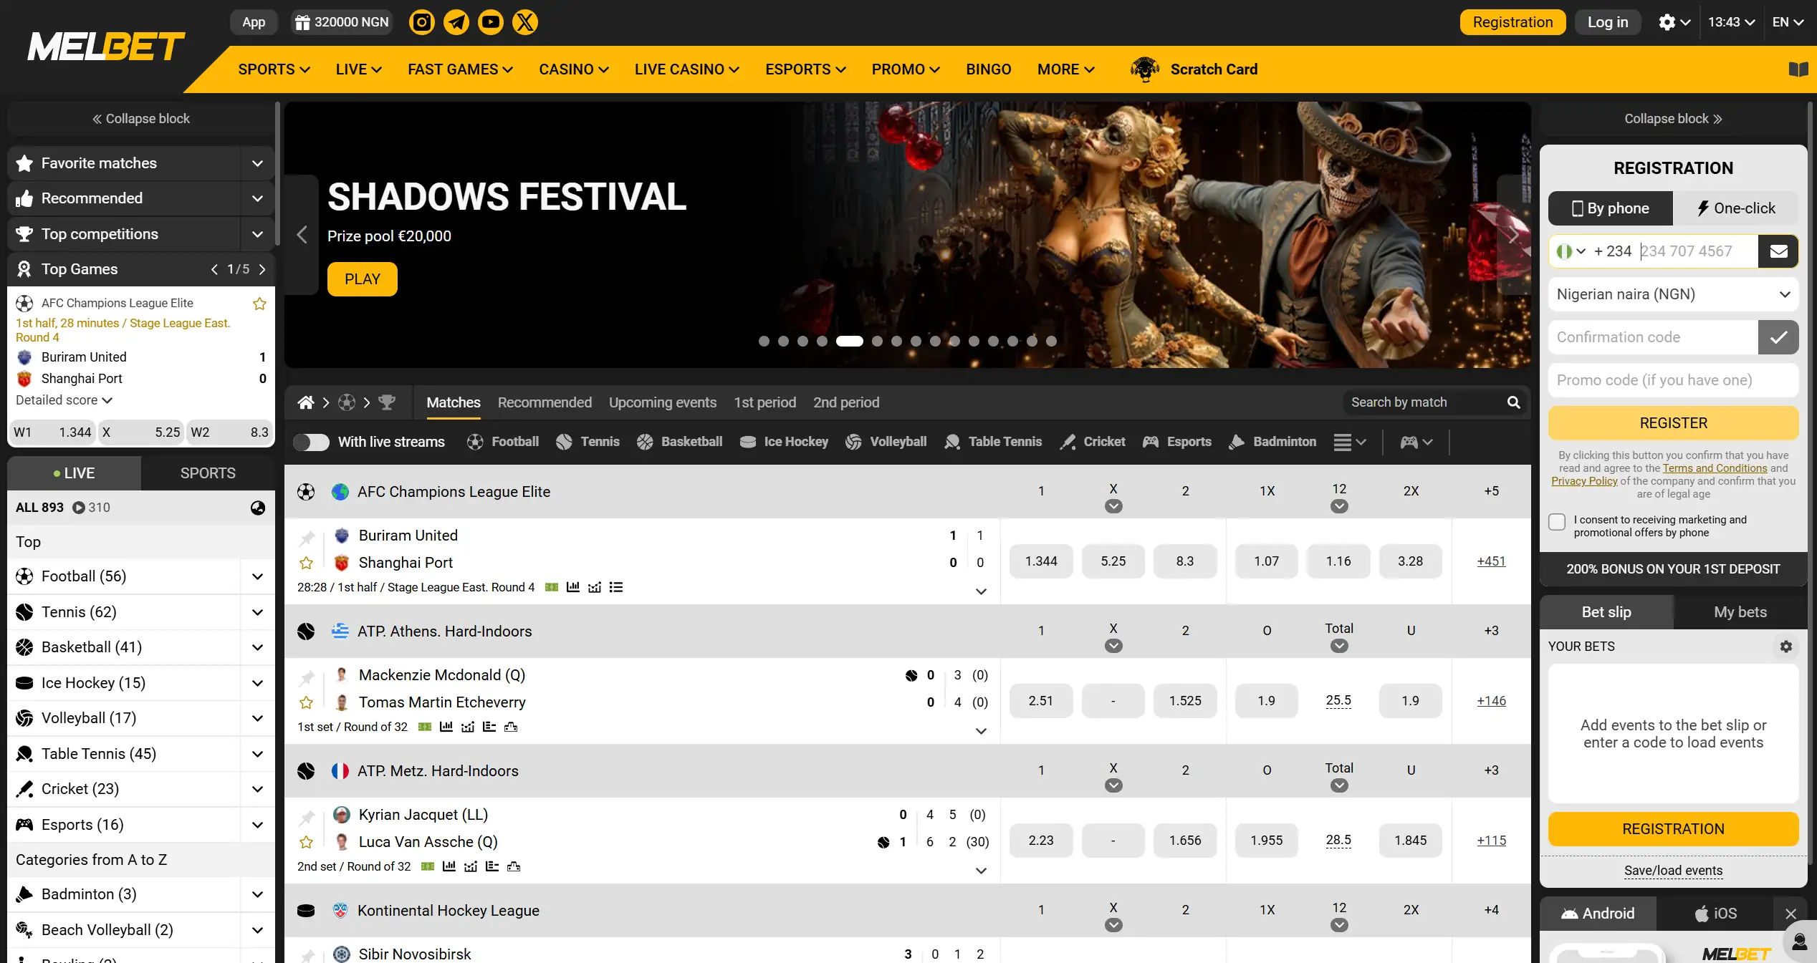
Task: Click the Promo code input field
Action: click(1673, 380)
